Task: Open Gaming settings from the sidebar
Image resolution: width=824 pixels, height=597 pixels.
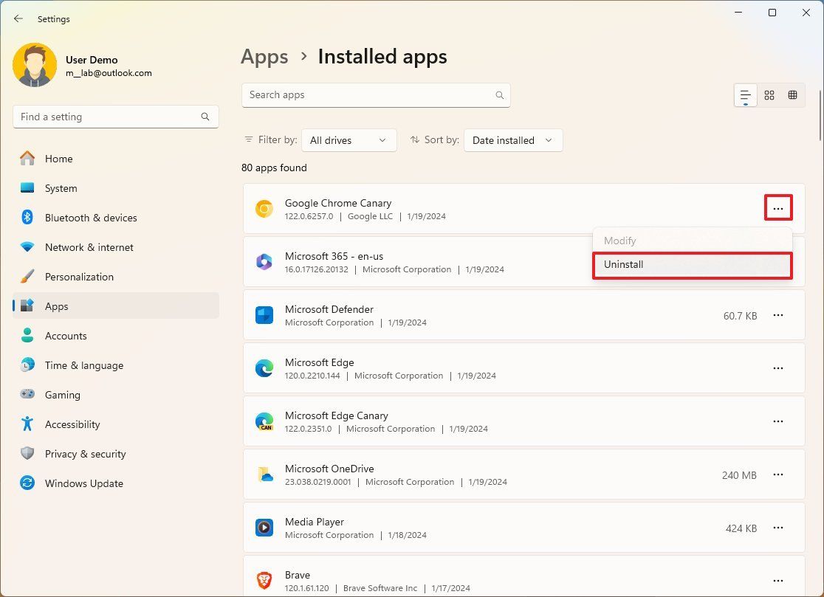Action: (63, 395)
